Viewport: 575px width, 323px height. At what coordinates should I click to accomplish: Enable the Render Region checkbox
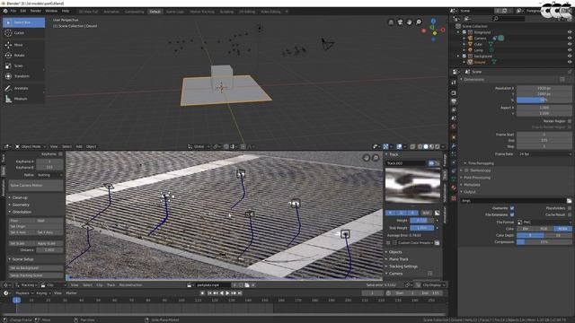pos(569,121)
